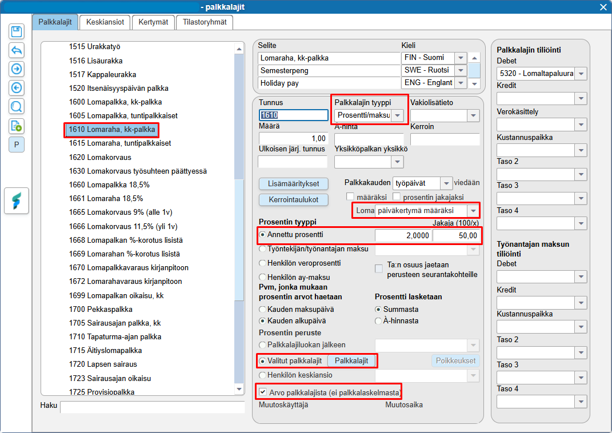Click the new document icon
612x433 pixels.
pos(17,126)
